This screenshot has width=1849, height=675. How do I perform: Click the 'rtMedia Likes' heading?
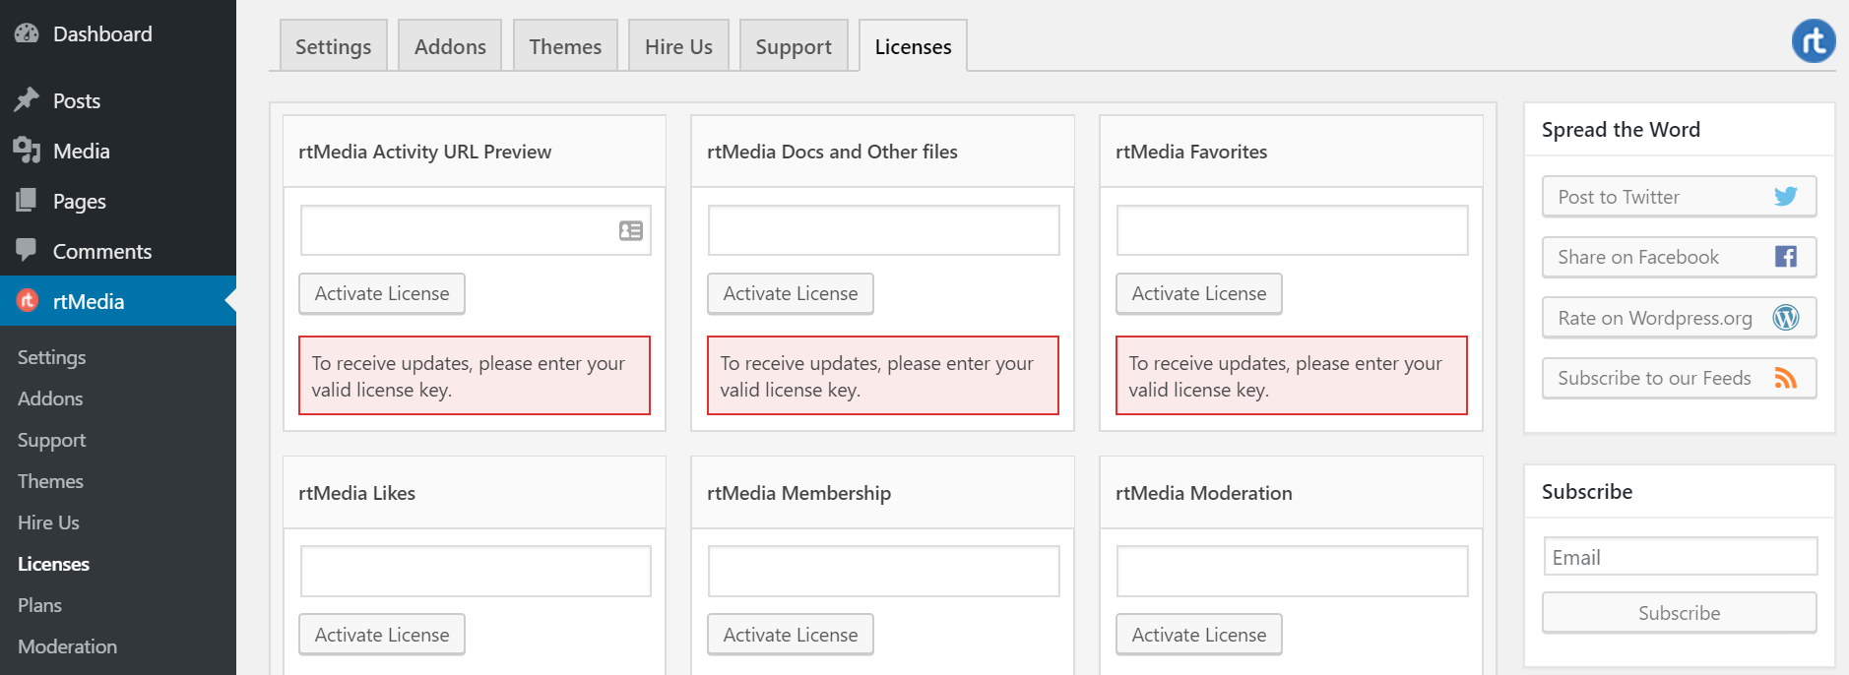pos(356,493)
